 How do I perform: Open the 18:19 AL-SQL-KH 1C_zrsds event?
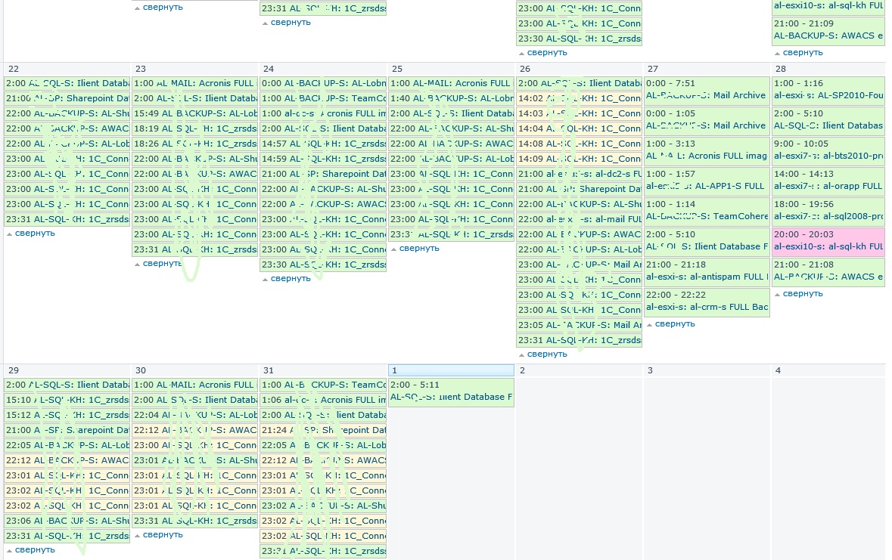194,128
